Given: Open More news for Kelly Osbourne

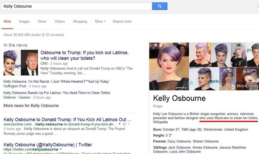Looking at the screenshot, I should 31,106.
